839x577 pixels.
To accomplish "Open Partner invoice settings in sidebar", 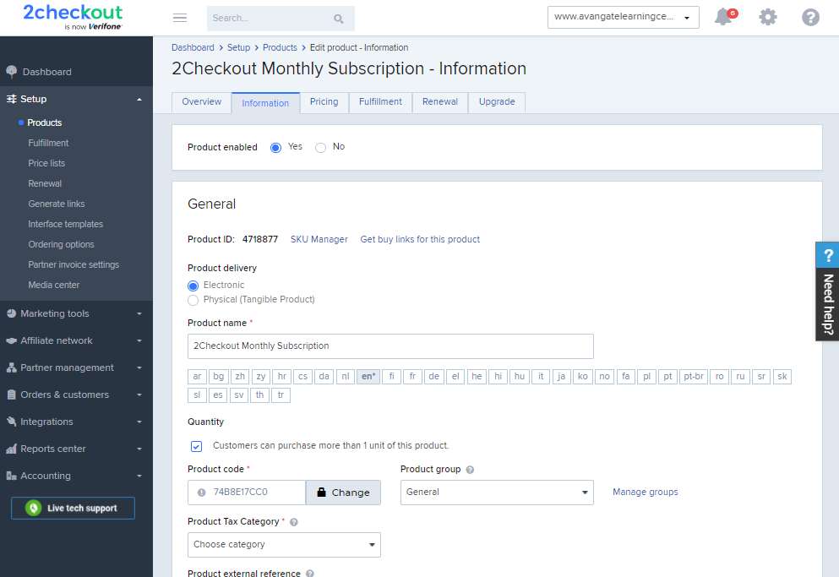I will click(x=74, y=265).
